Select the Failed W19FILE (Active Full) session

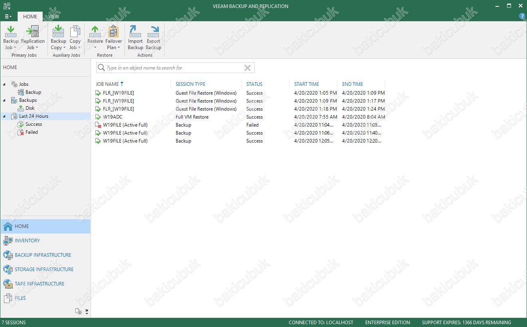[x=240, y=125]
